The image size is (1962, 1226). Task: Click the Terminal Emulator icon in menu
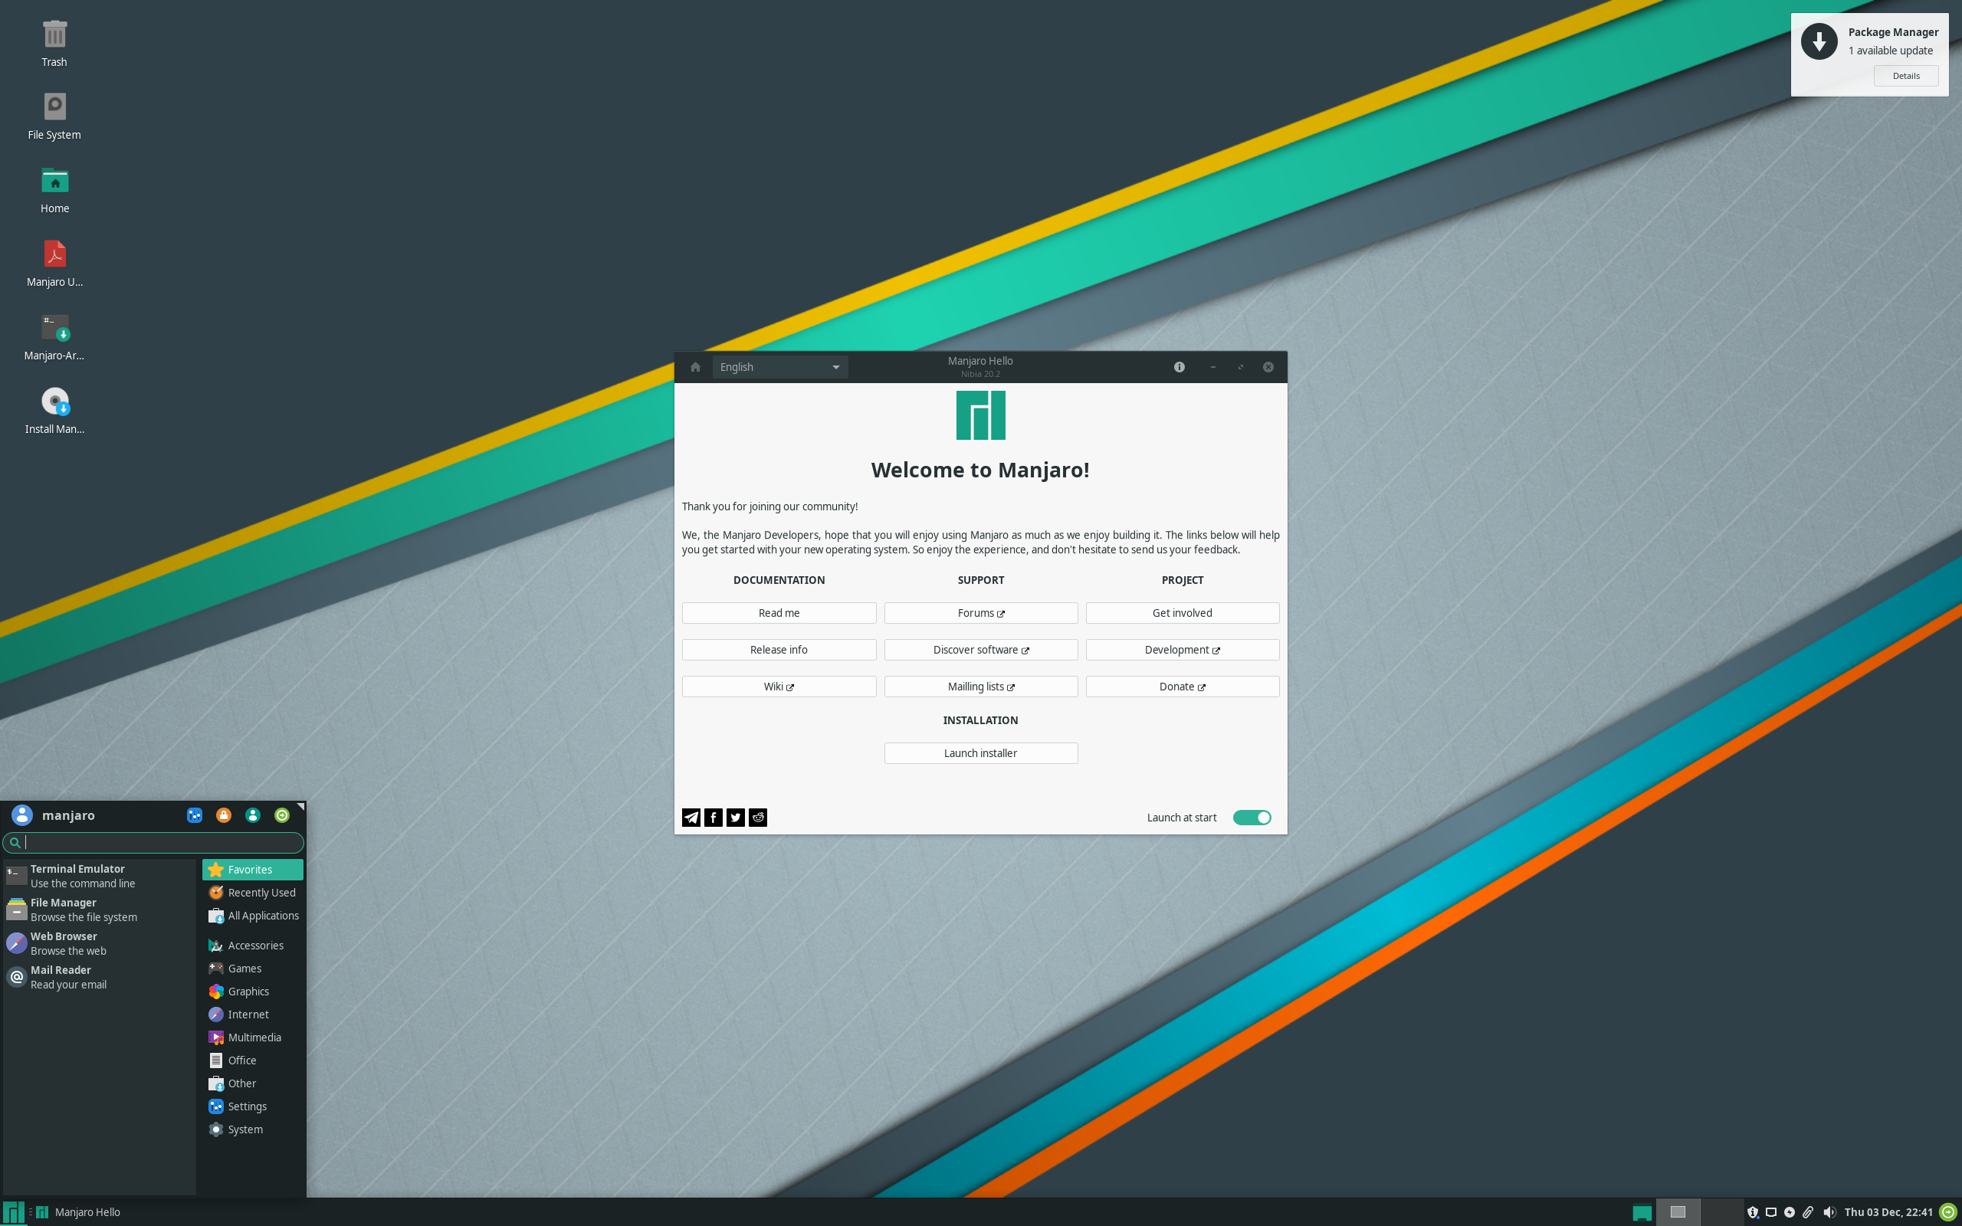15,874
